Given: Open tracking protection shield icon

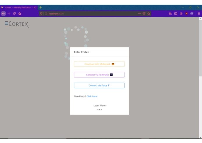Looking at the screenshot, I should tap(41, 14).
